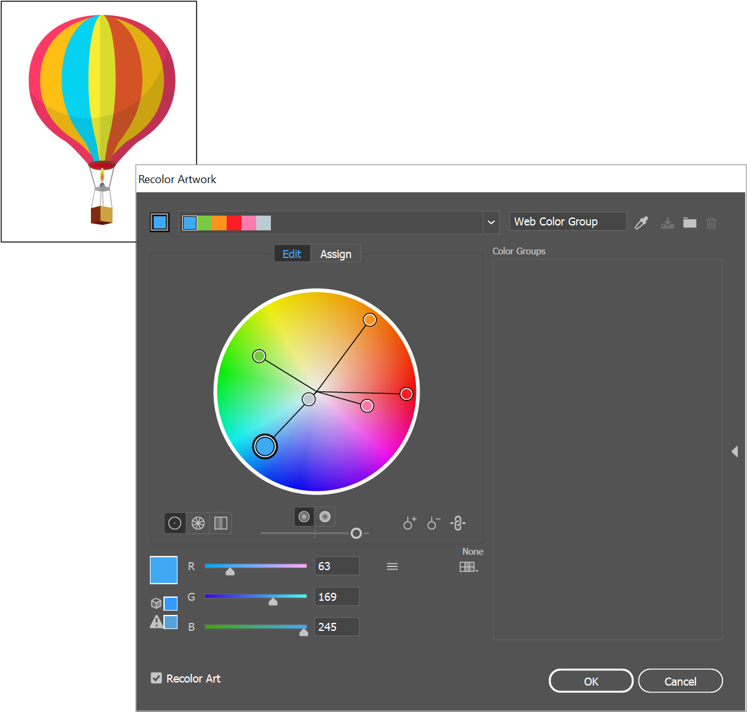The image size is (747, 712).
Task: Switch to the Assign tab
Action: [336, 253]
